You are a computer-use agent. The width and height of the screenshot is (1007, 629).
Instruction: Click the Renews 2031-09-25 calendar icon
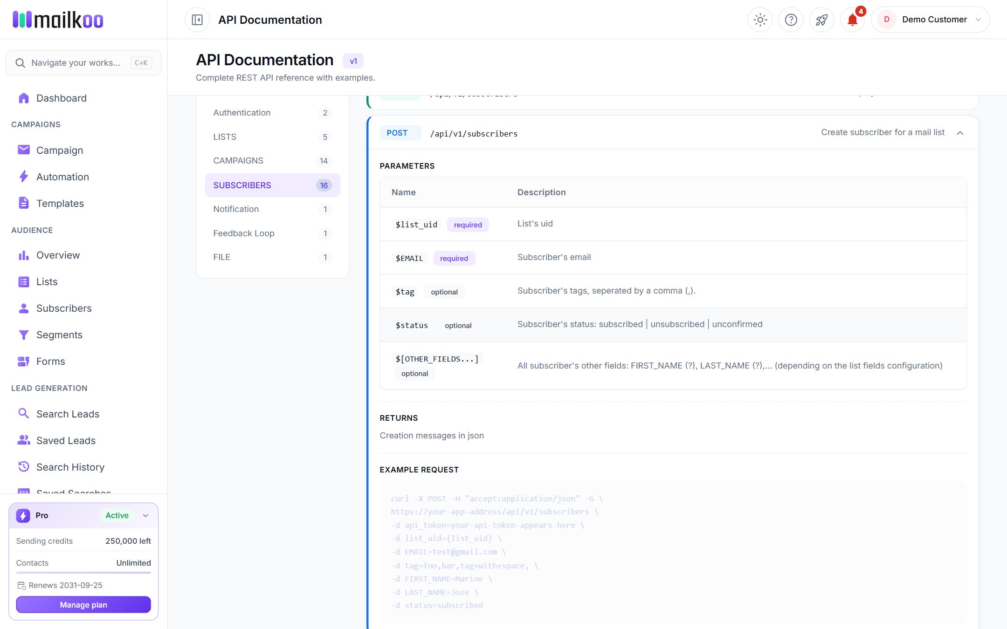tap(21, 586)
